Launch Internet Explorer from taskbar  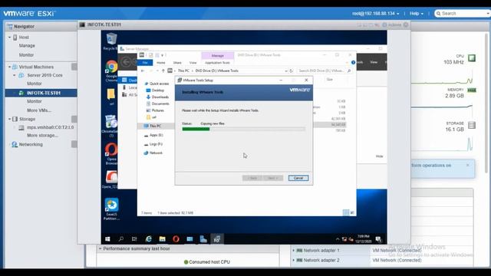(148, 239)
